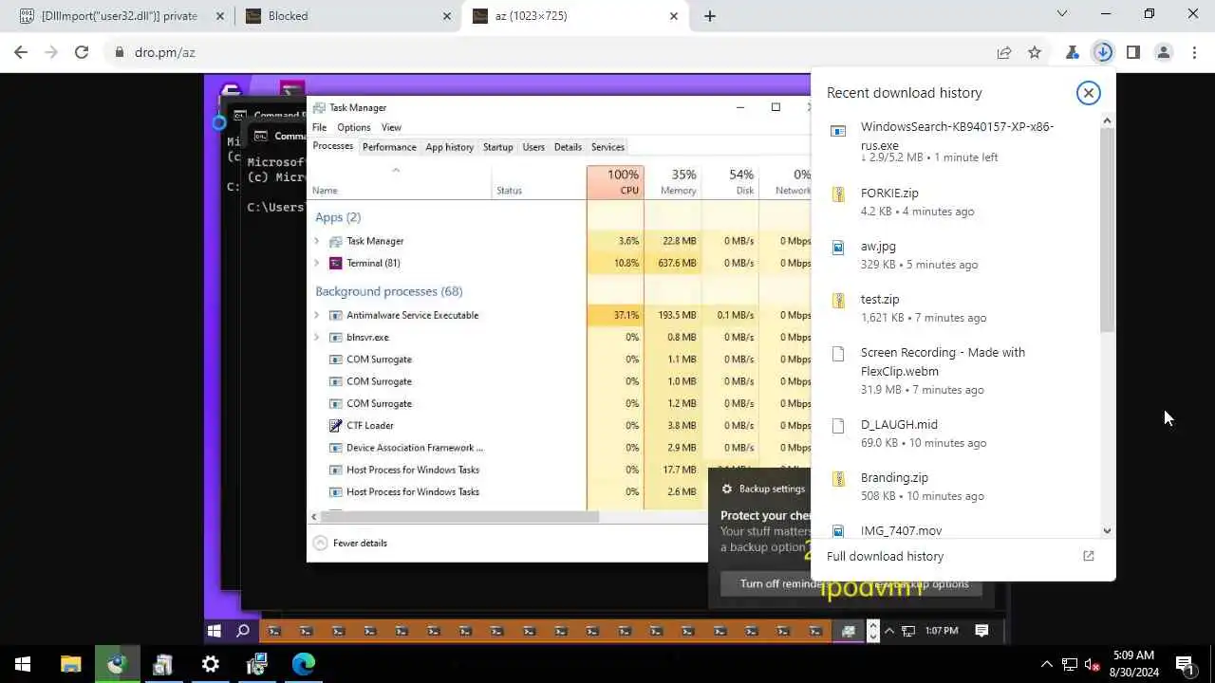Click the D_LAUGH.mid file icon
The image size is (1215, 683).
click(838, 426)
